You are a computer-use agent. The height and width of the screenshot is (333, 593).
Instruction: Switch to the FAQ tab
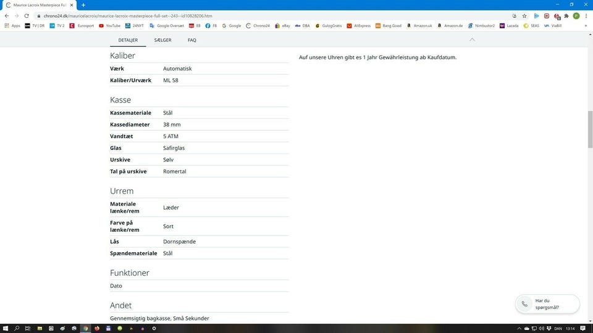[191, 40]
